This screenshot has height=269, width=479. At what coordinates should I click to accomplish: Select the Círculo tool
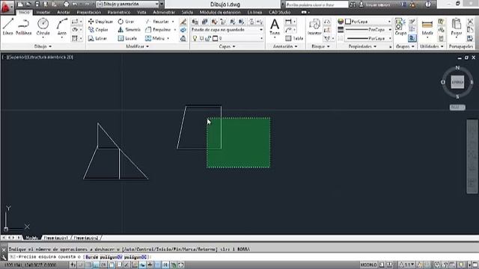tap(43, 27)
